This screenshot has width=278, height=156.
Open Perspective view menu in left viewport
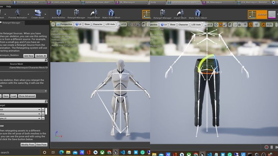(x=64, y=24)
